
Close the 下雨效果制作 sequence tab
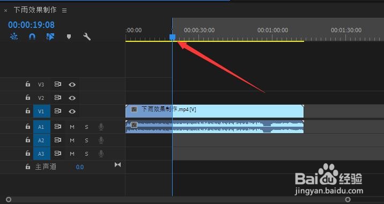click(6, 11)
